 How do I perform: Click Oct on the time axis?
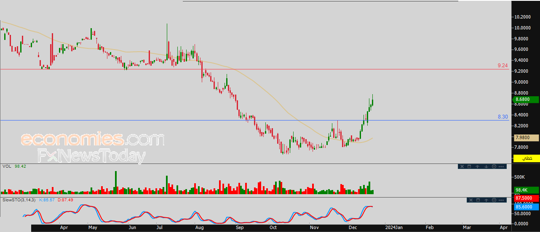(x=273, y=227)
